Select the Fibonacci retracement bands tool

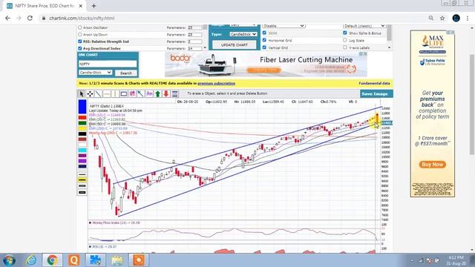[x=175, y=94]
